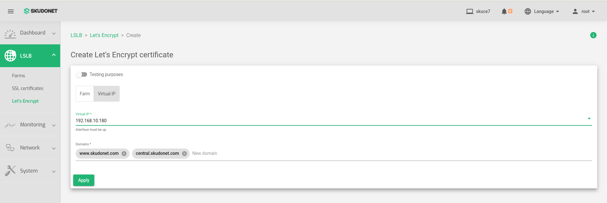The width and height of the screenshot is (607, 203).
Task: Click the SKUDONET logo
Action: click(41, 11)
